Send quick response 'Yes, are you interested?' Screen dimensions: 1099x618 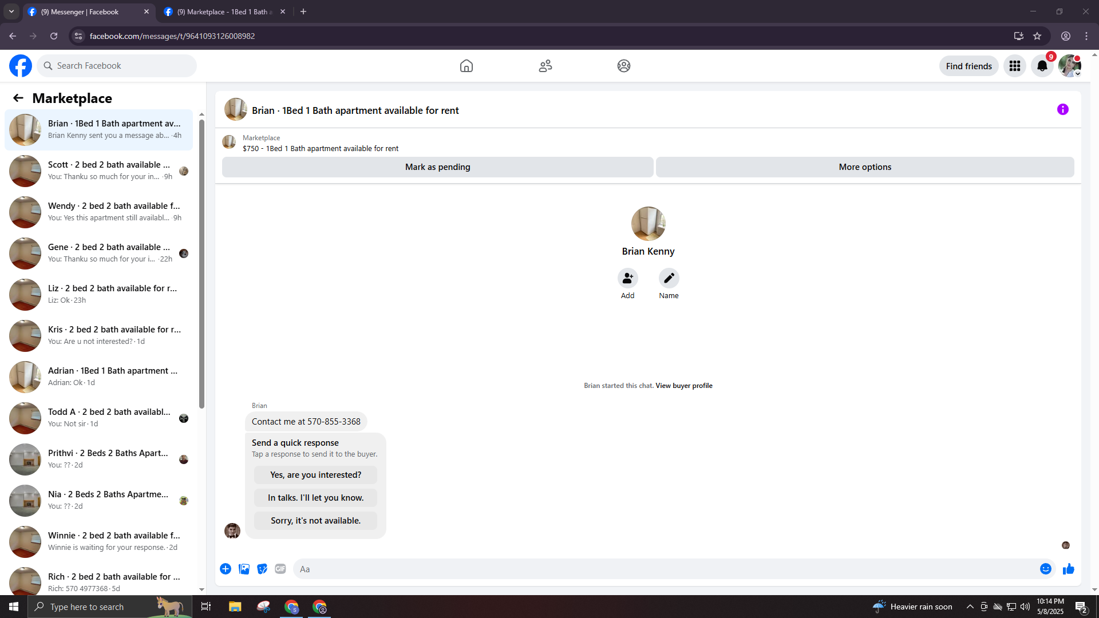click(316, 475)
